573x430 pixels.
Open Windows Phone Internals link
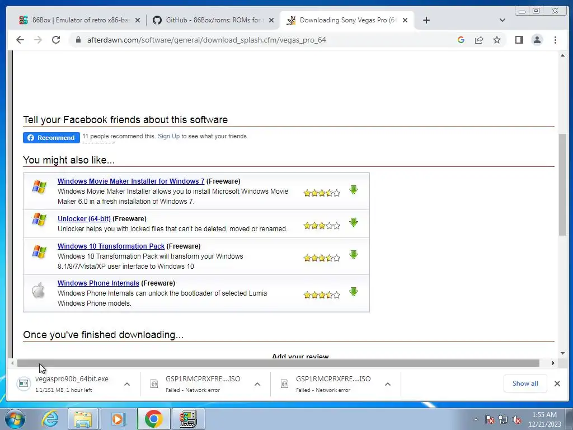pyautogui.click(x=98, y=283)
